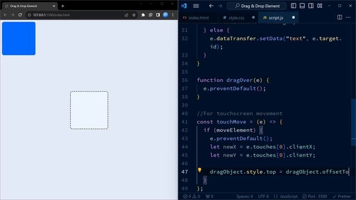Open the customize layout icon
The height and width of the screenshot is (200, 356).
320,6
